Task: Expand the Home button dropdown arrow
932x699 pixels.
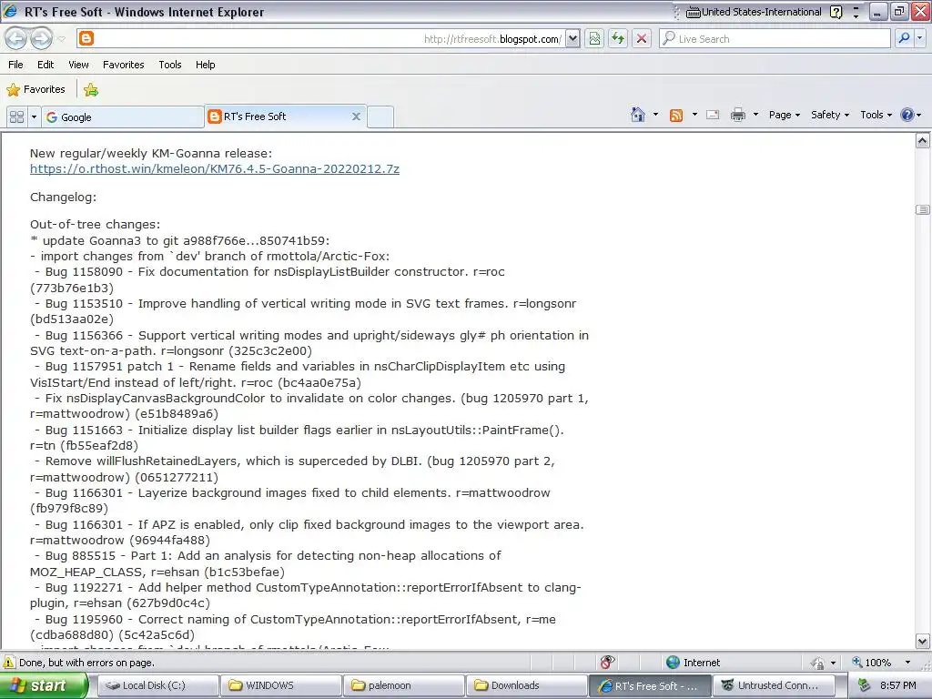Action: [x=655, y=115]
